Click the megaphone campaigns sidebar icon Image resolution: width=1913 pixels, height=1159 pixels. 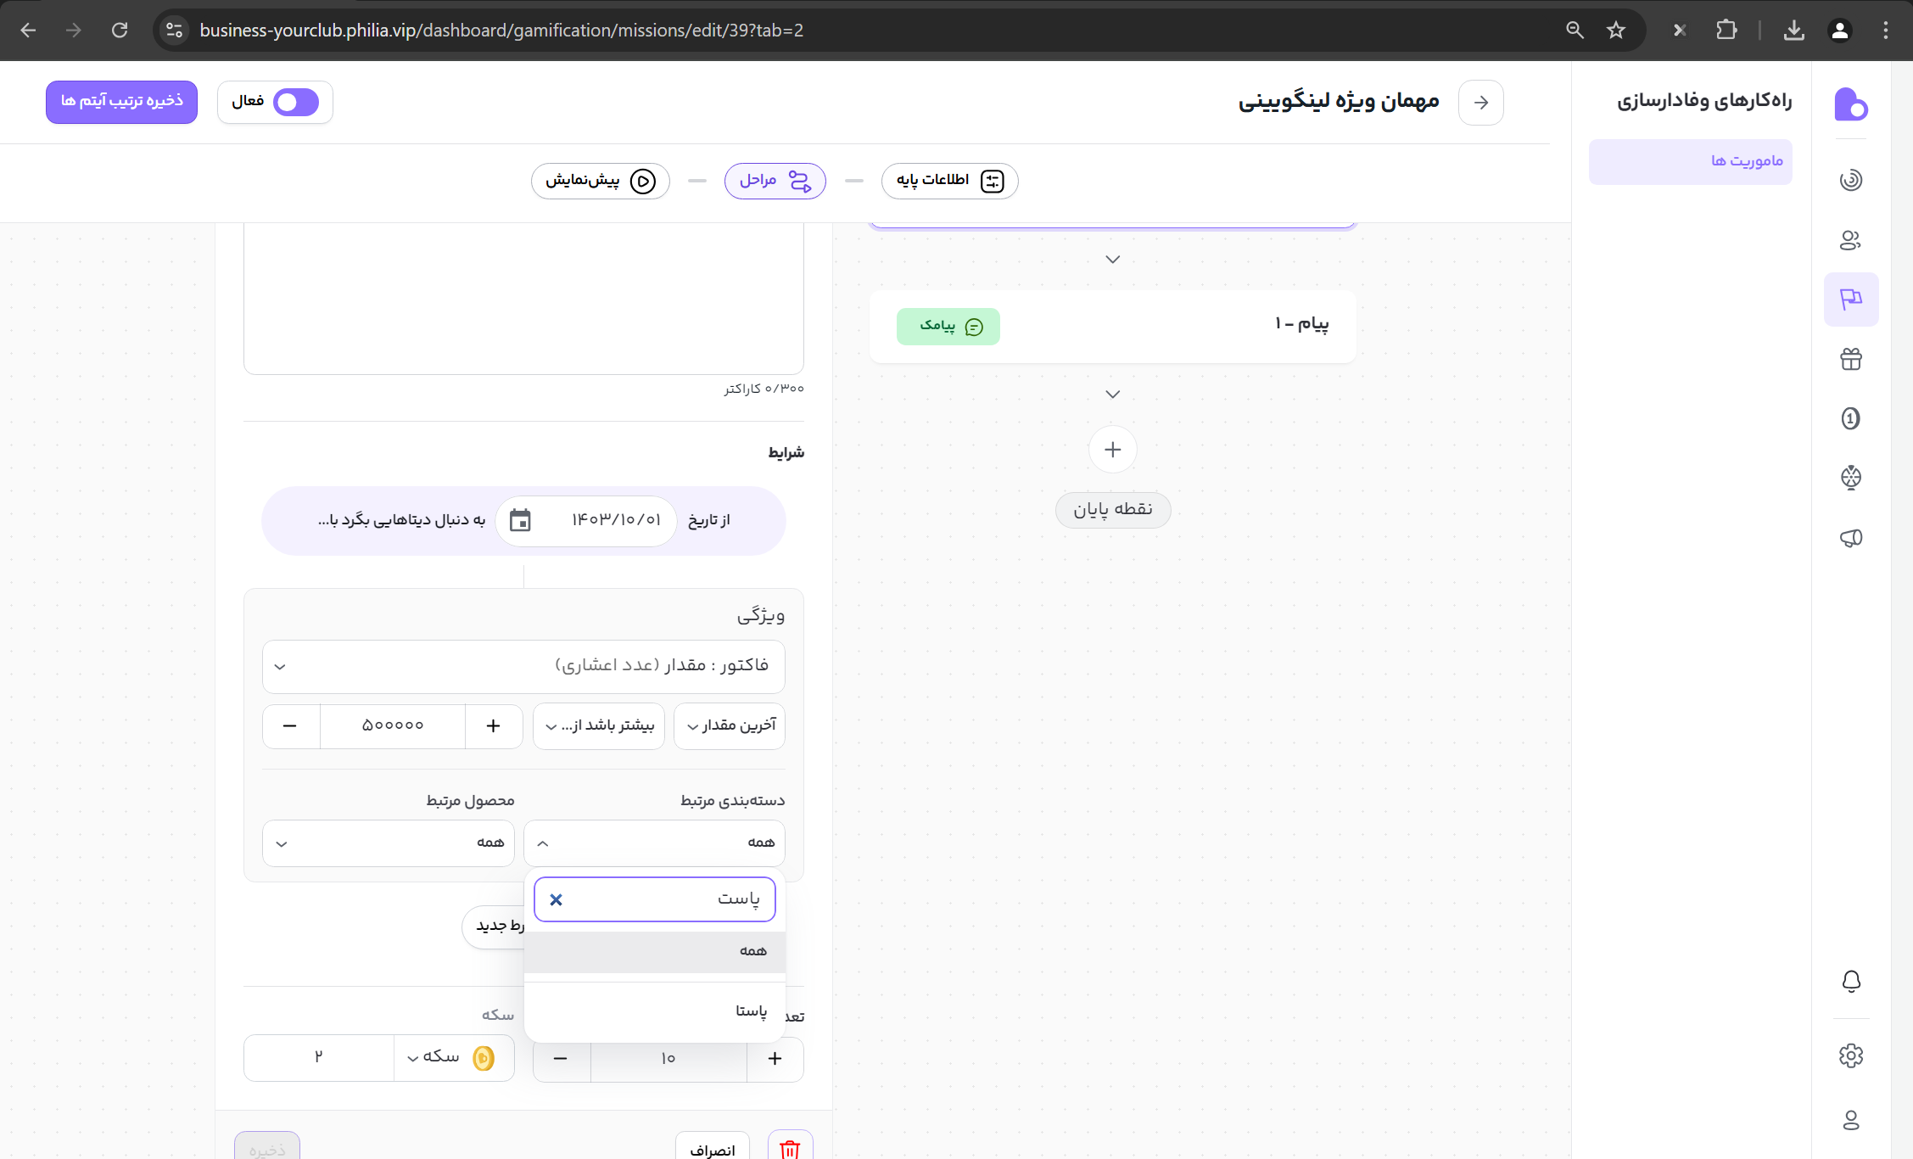(1850, 538)
